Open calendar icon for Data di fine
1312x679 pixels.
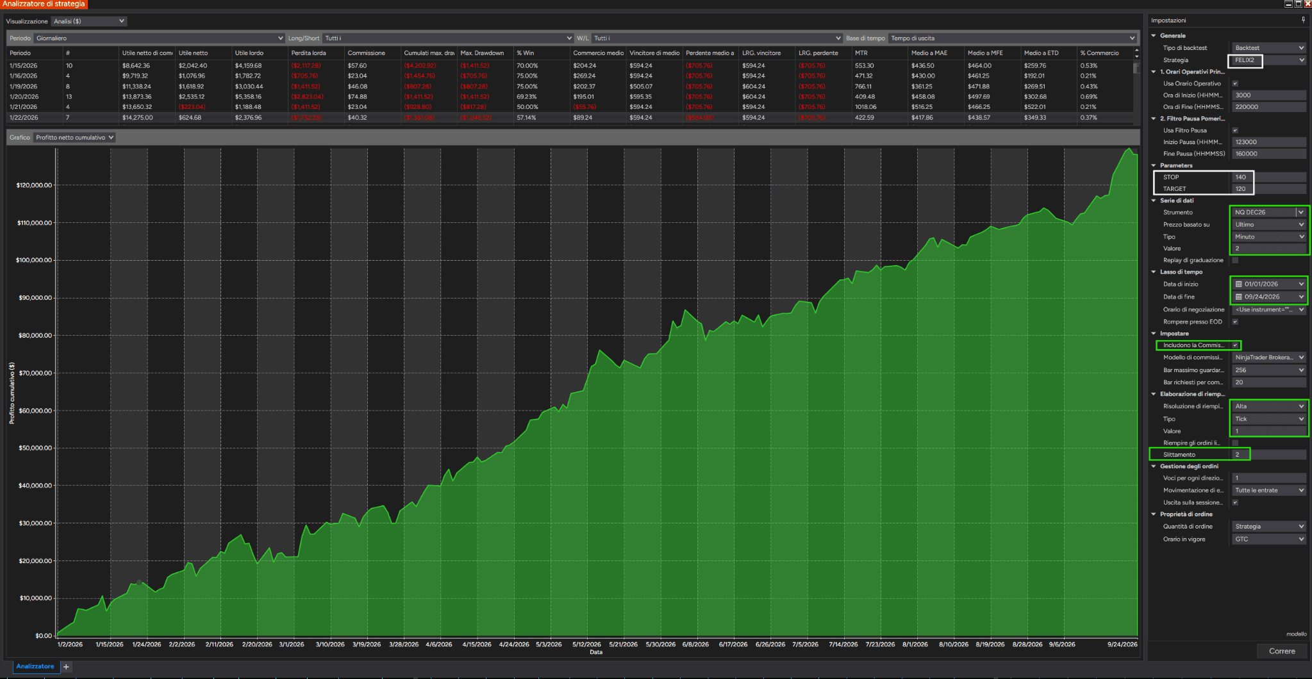(1239, 297)
